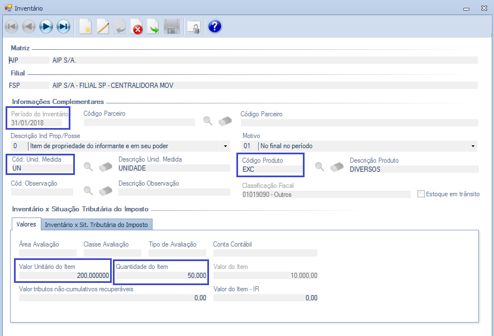494x336 pixels.
Task: Clear Cód. Unid. Medida with eraser icon
Action: [106, 167]
